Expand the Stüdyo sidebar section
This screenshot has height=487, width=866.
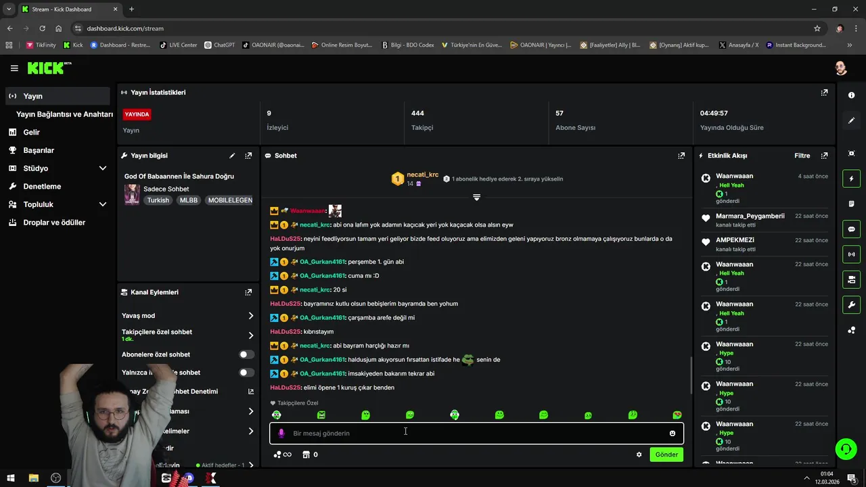point(103,168)
